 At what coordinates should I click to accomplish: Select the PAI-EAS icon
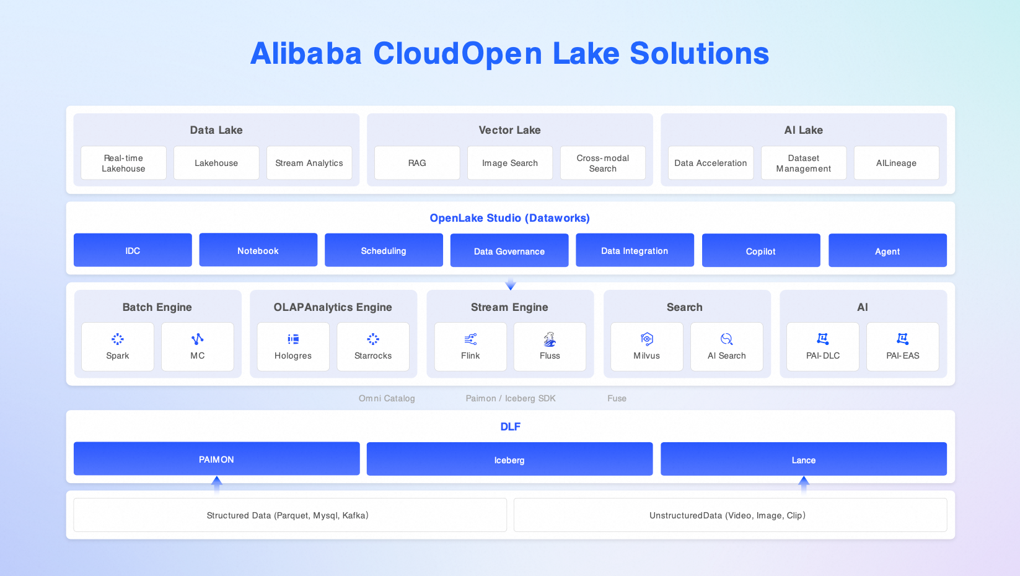tap(903, 339)
